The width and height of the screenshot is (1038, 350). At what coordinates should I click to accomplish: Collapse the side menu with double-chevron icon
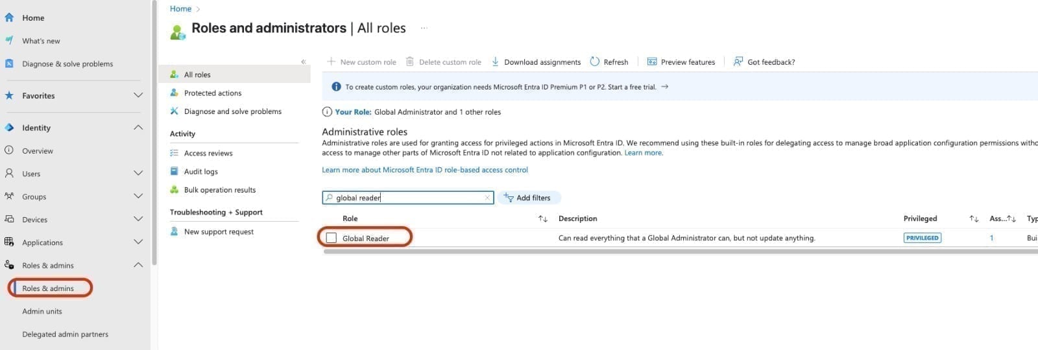pyautogui.click(x=303, y=62)
